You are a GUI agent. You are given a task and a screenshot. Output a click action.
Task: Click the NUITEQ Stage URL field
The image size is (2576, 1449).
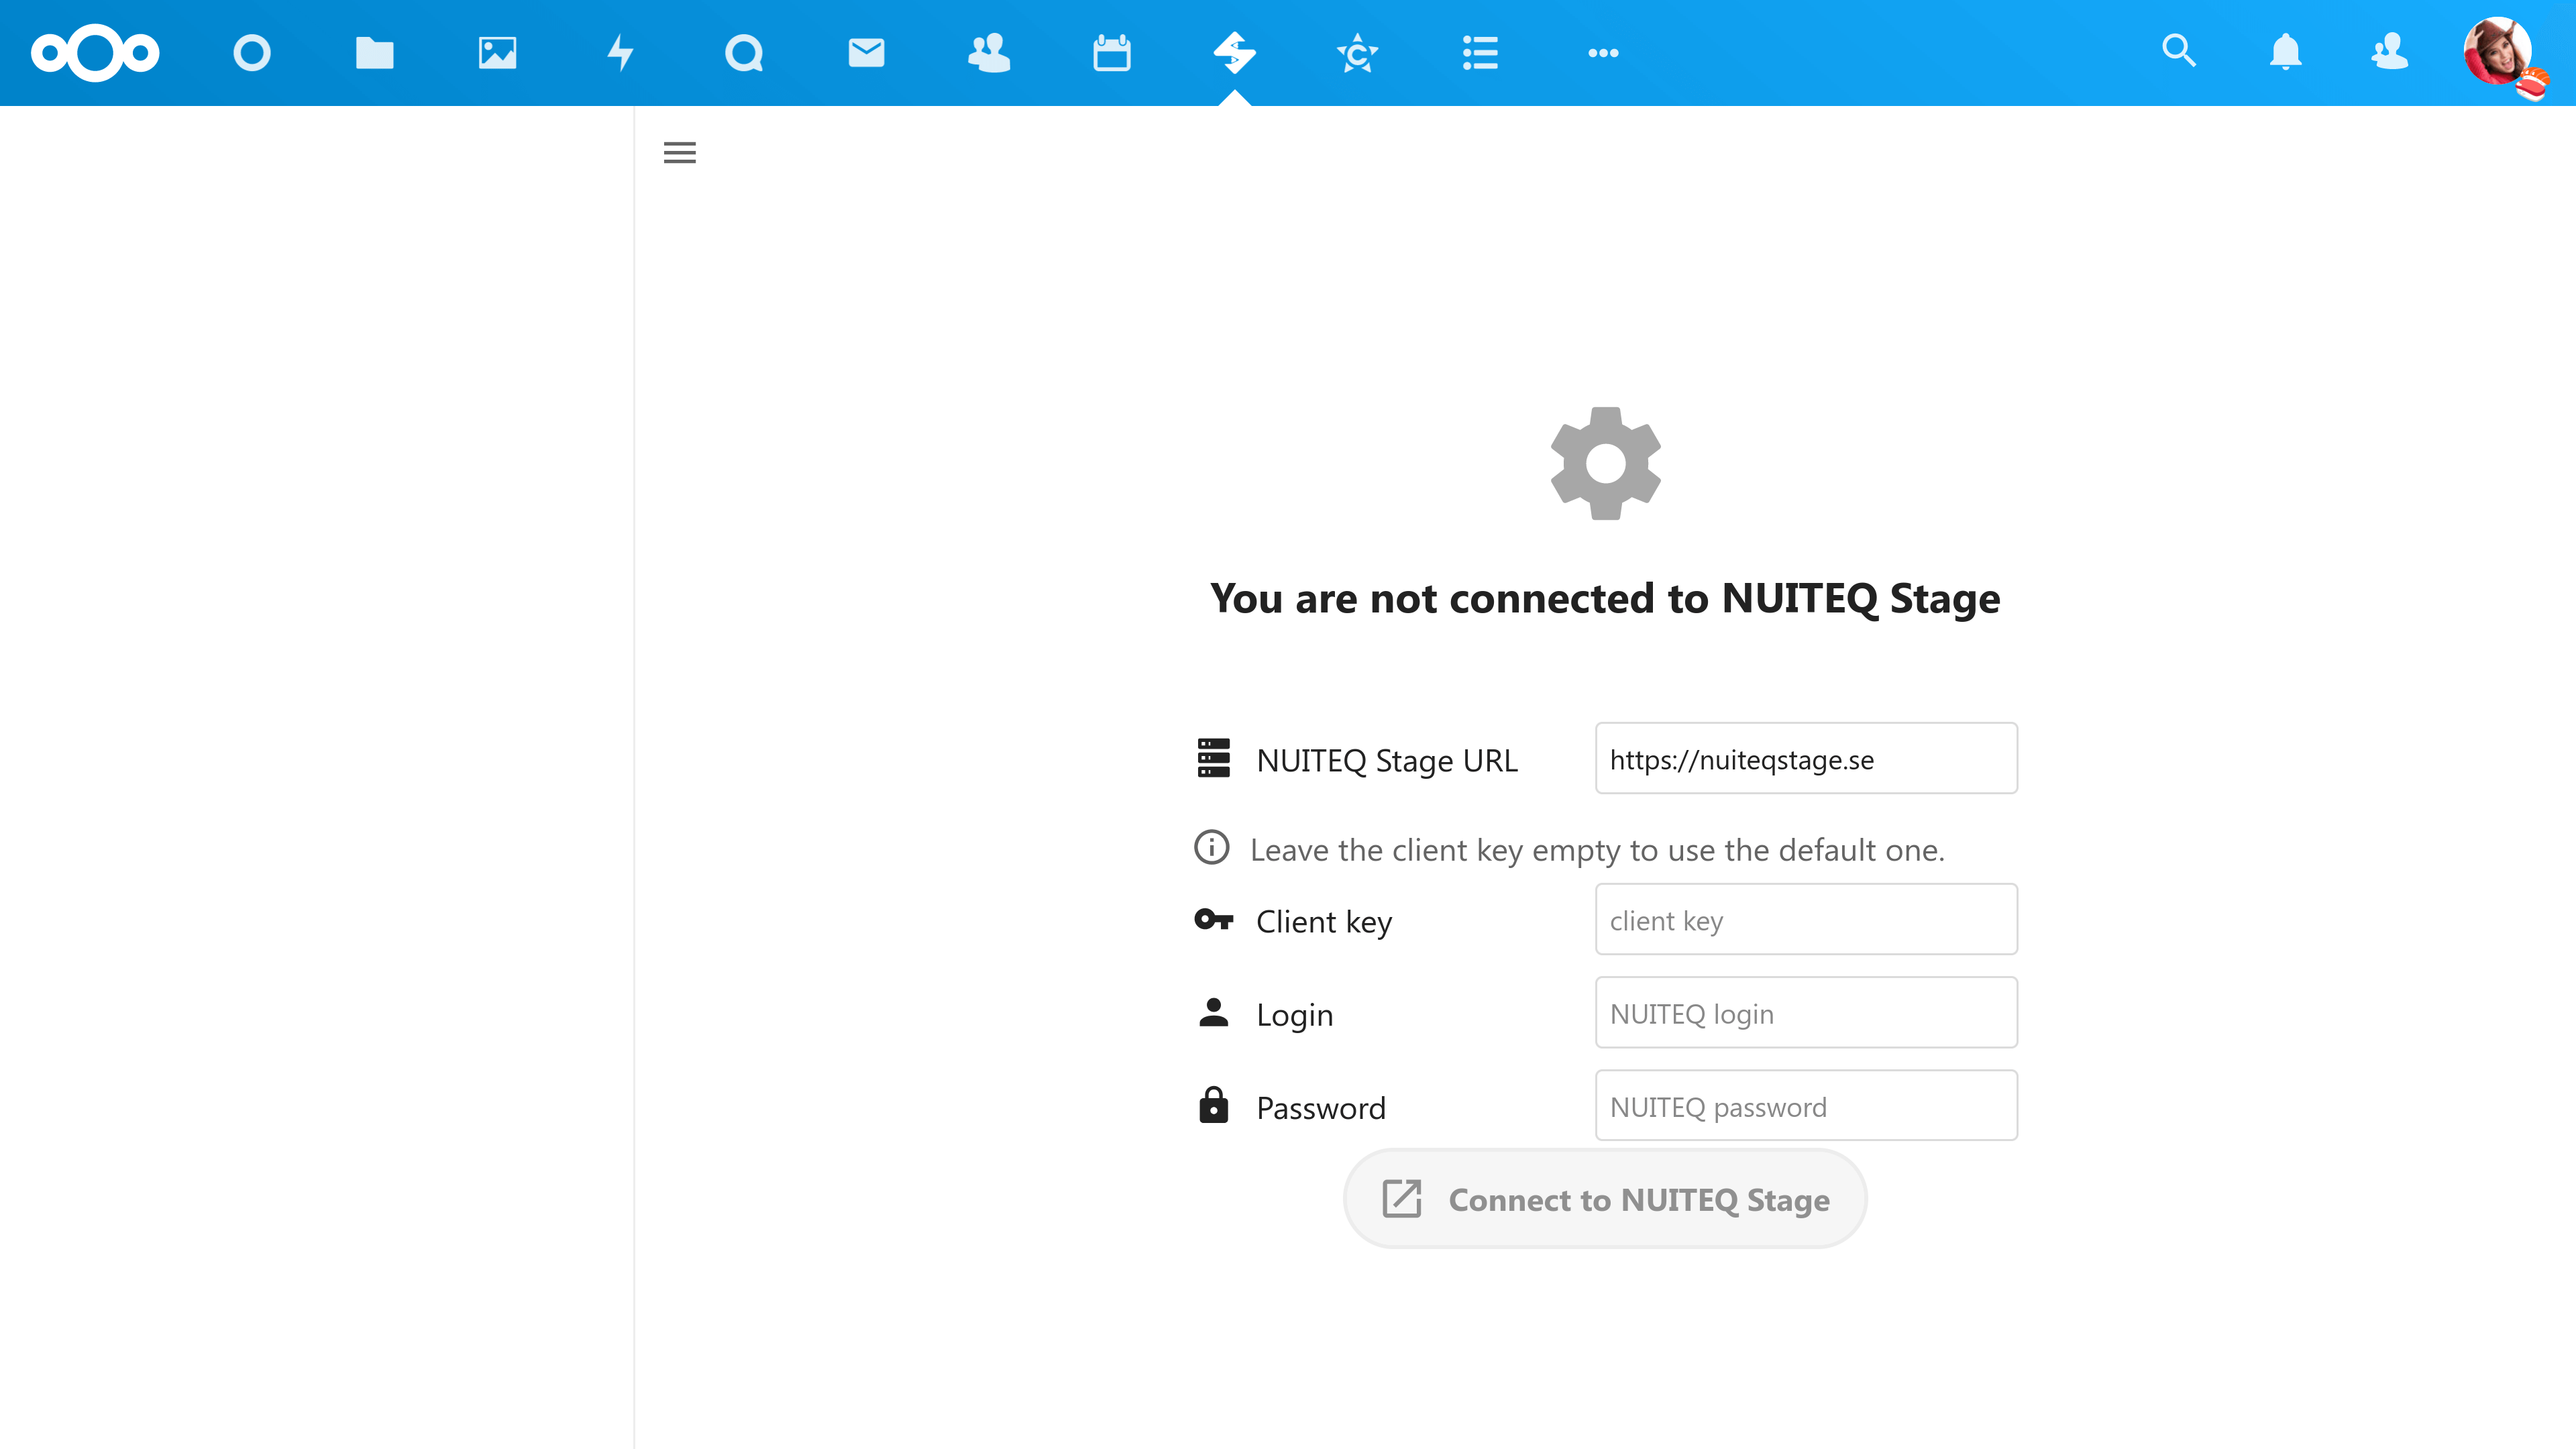click(x=1806, y=759)
